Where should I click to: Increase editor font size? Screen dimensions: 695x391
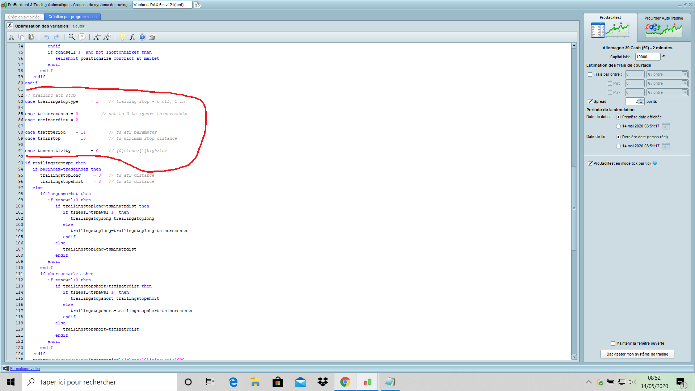click(107, 37)
